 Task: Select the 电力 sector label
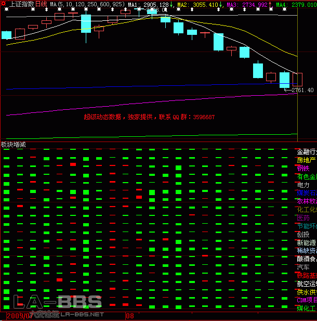(x=302, y=185)
